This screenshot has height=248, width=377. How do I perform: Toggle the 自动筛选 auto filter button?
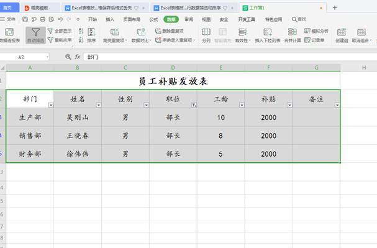click(x=35, y=35)
